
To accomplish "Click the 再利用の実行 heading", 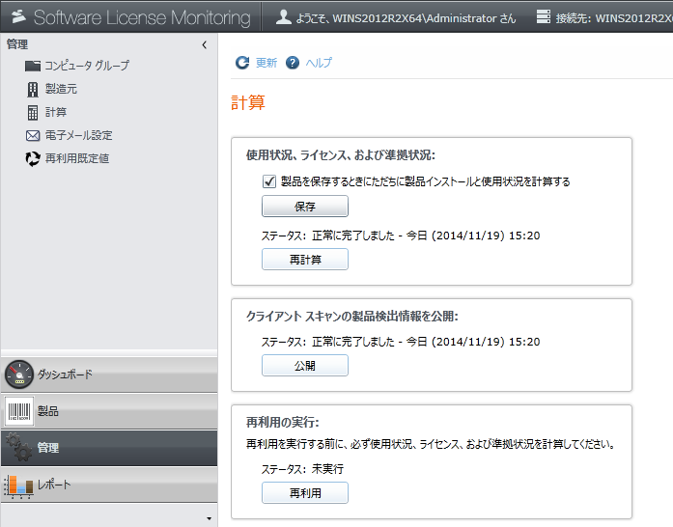I will (283, 423).
